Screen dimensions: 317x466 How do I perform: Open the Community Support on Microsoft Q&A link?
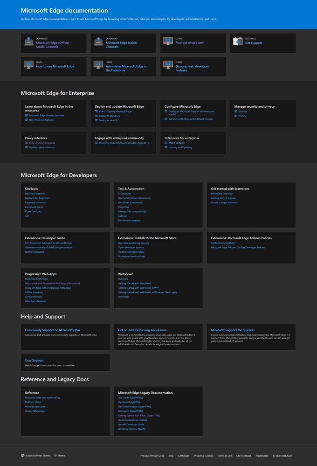52,330
